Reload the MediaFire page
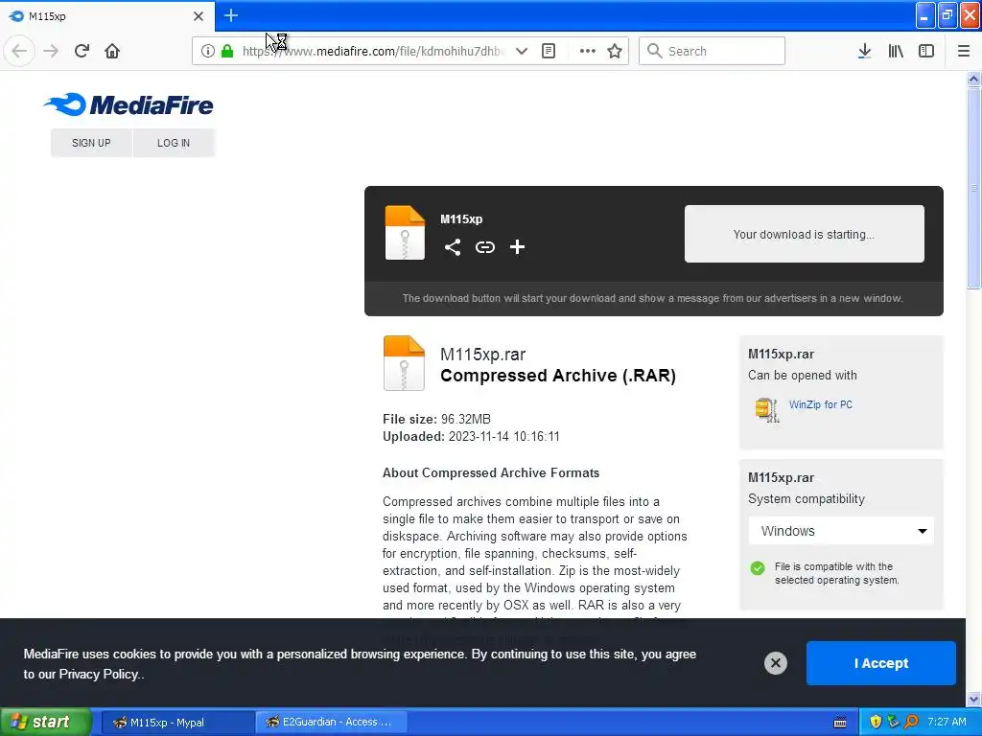 (x=82, y=51)
